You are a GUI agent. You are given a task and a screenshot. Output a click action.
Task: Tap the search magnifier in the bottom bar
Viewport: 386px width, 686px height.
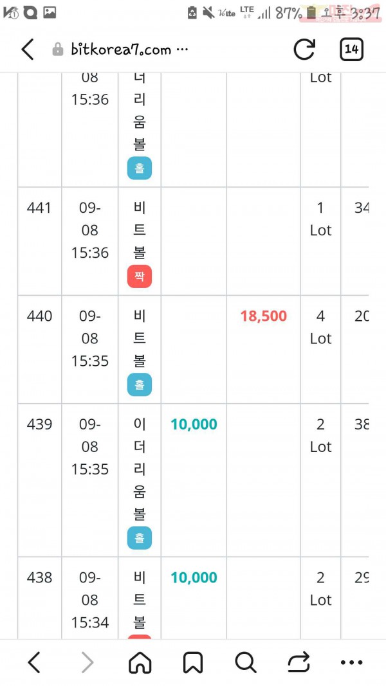(246, 663)
